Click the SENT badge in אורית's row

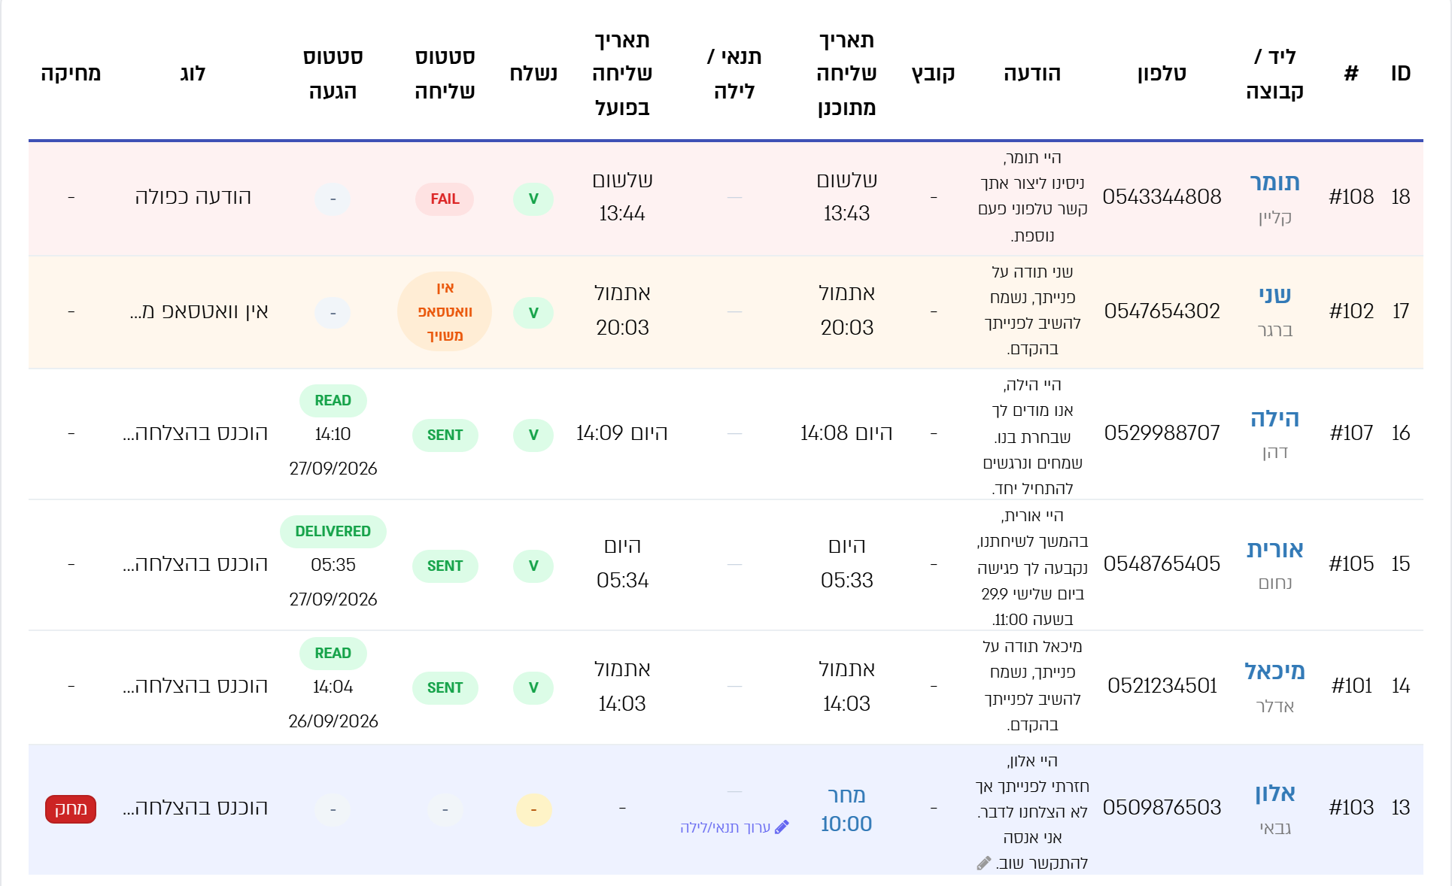445,566
